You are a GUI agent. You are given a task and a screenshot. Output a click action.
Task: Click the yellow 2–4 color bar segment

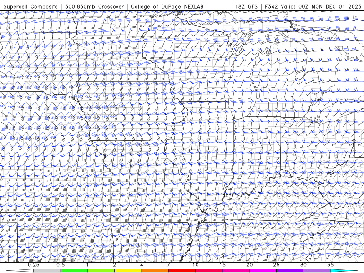coord(128,271)
